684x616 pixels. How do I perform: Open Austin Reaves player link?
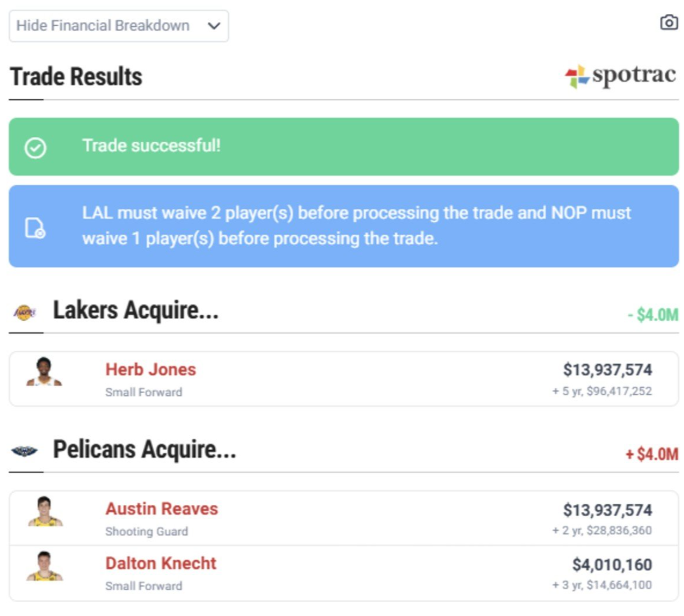click(162, 509)
